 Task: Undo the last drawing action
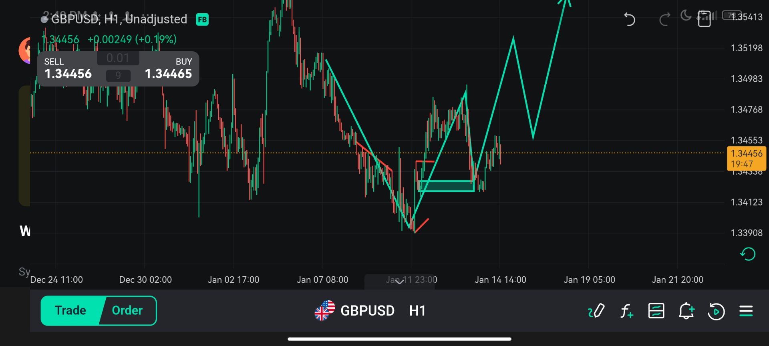point(629,19)
